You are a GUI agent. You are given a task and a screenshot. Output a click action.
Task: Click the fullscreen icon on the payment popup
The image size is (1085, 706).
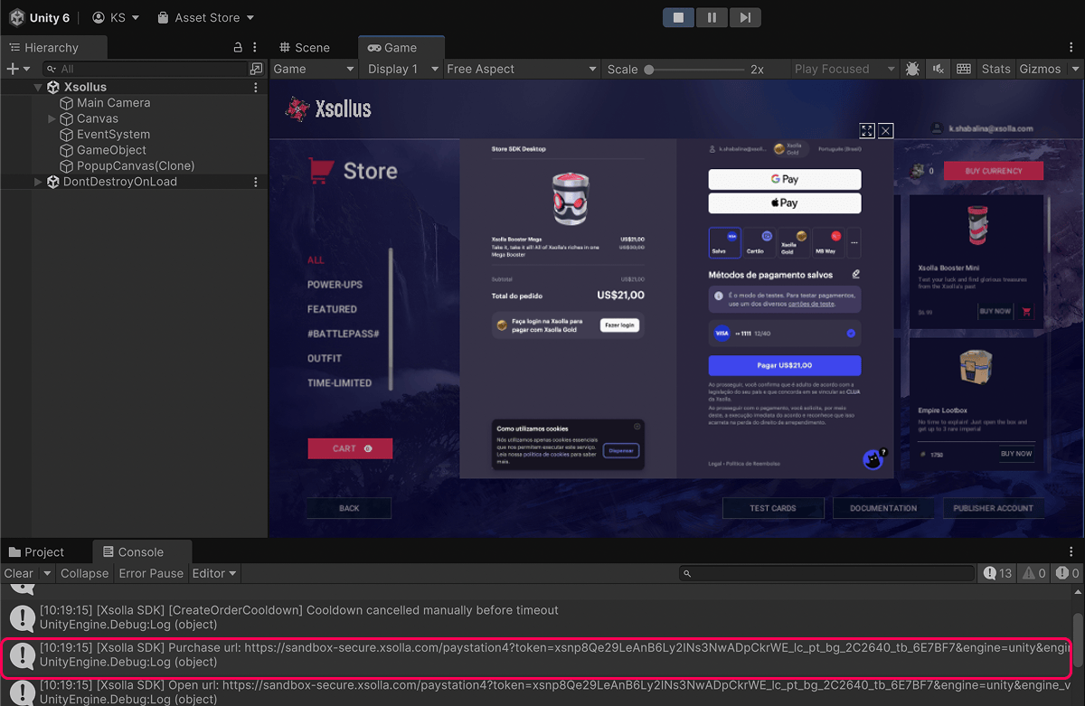pos(866,130)
